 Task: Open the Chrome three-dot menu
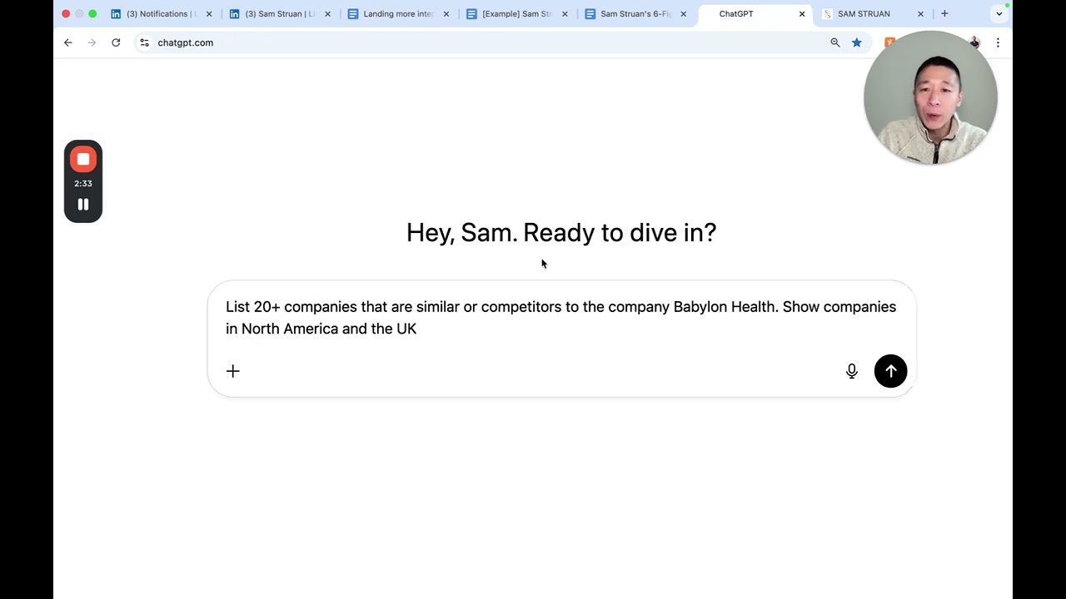point(998,42)
